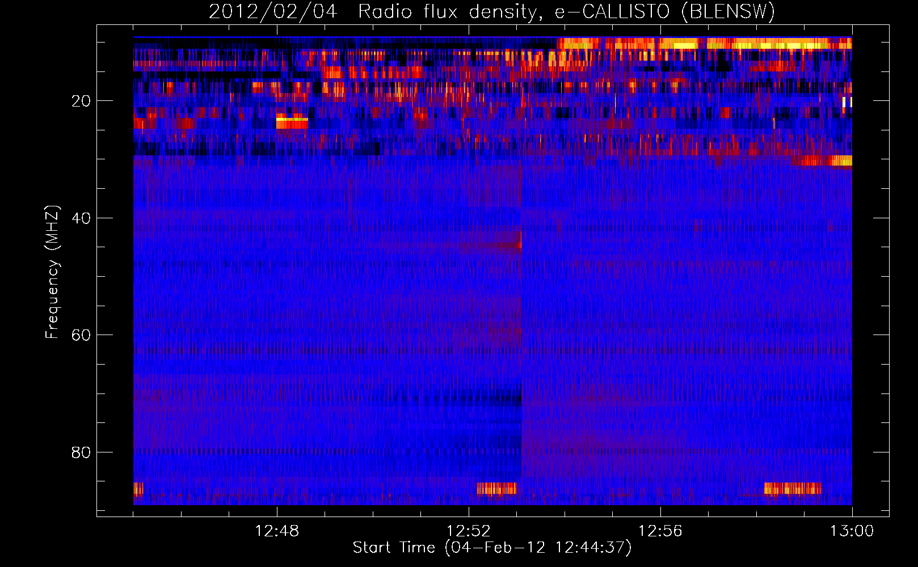Click the 20 MHz frequency tick label
The height and width of the screenshot is (567, 918).
click(x=81, y=101)
